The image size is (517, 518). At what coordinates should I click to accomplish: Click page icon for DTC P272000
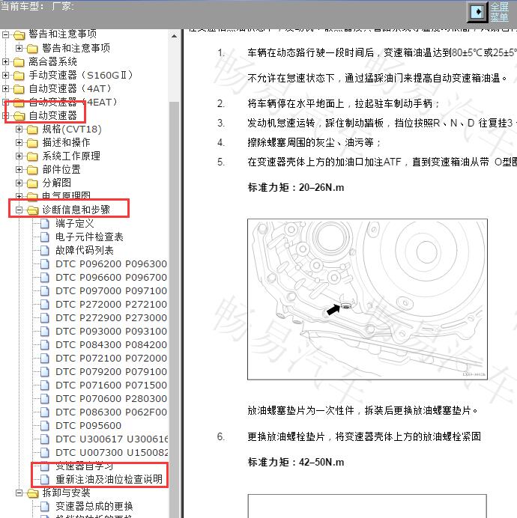(x=45, y=304)
